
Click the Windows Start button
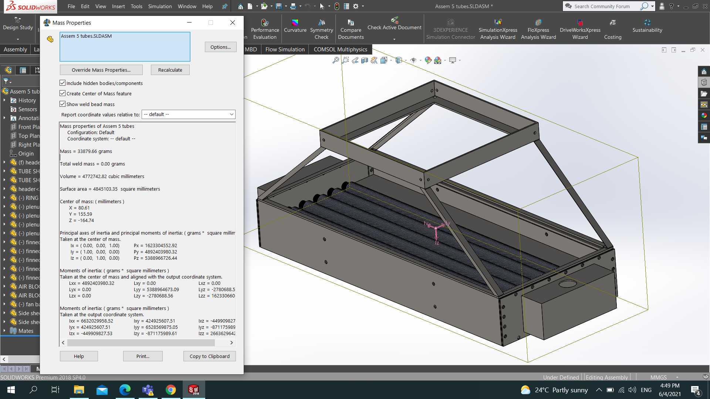pyautogui.click(x=11, y=390)
